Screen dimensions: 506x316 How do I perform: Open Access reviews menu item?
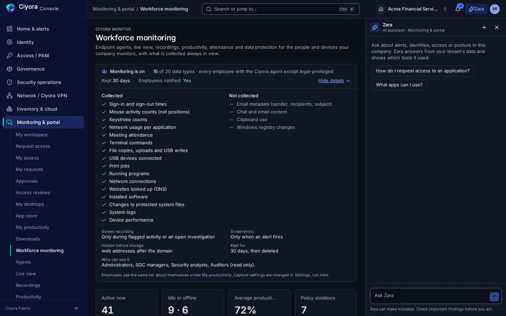coord(47,193)
